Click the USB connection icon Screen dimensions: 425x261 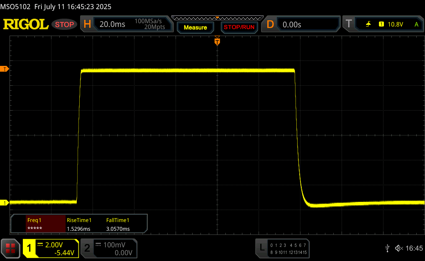(387, 248)
